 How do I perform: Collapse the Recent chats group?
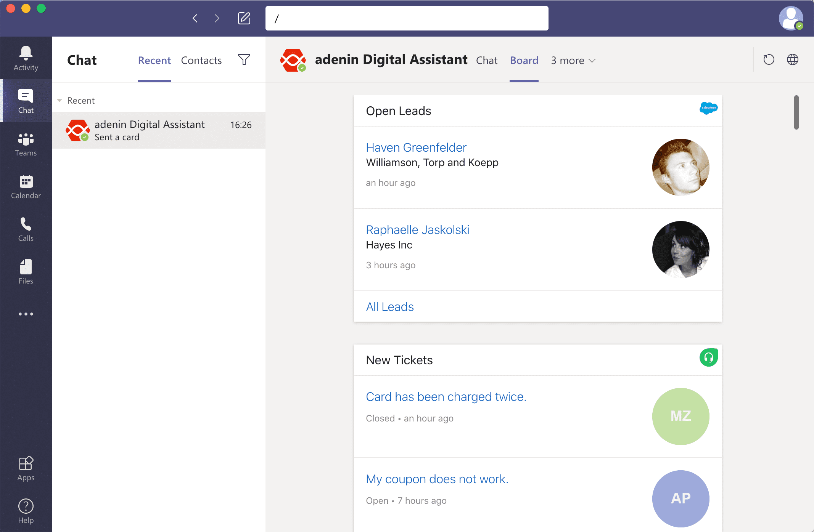pyautogui.click(x=60, y=101)
